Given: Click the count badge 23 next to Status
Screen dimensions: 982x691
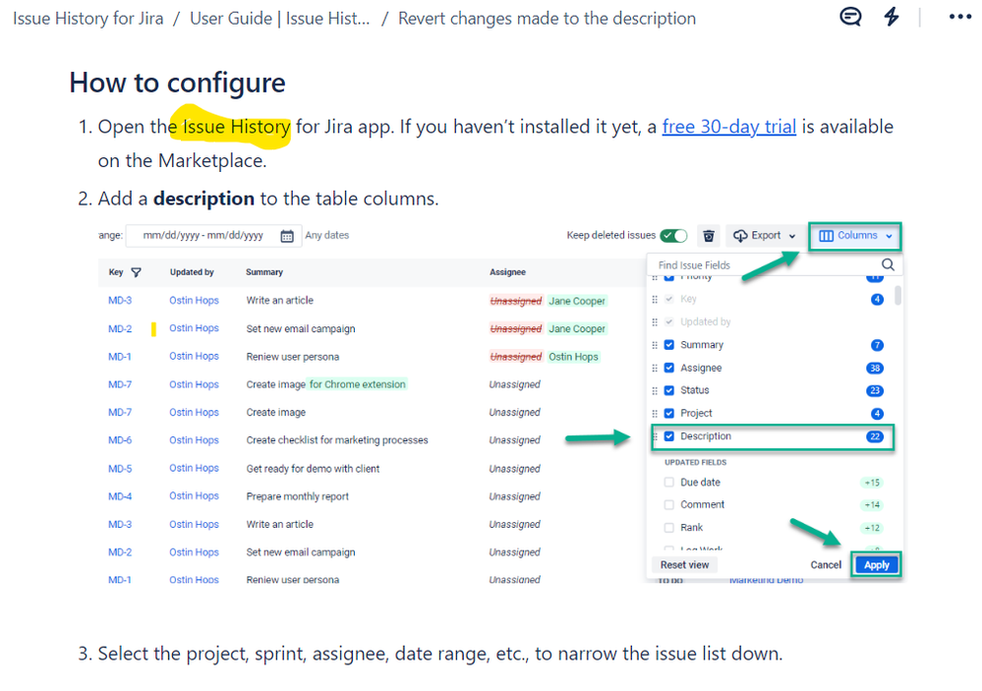Looking at the screenshot, I should (875, 390).
